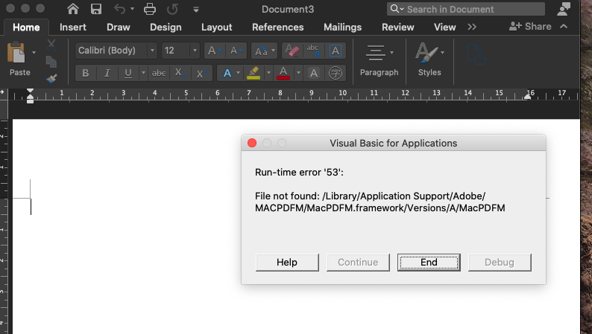Open the Styles gallery
Screen dimensions: 592x334
click(429, 60)
